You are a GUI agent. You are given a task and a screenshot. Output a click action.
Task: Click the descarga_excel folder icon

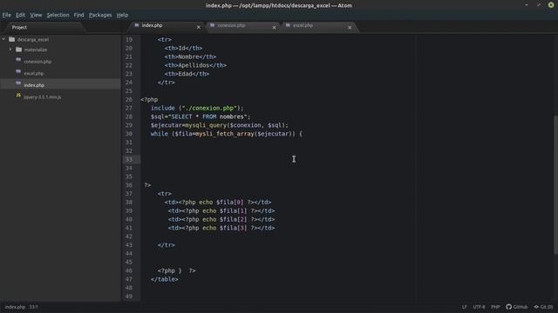tap(11, 39)
